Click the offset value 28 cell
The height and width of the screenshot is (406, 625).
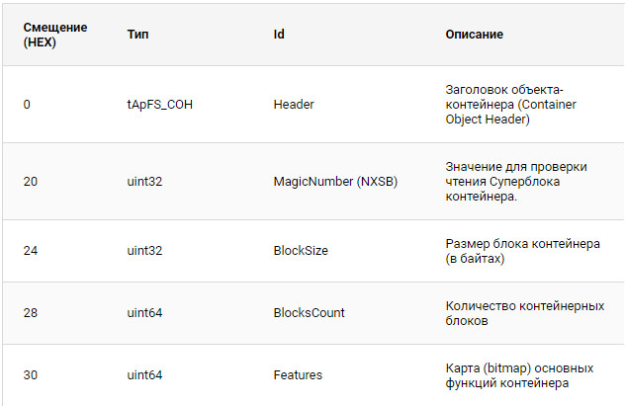tap(30, 313)
